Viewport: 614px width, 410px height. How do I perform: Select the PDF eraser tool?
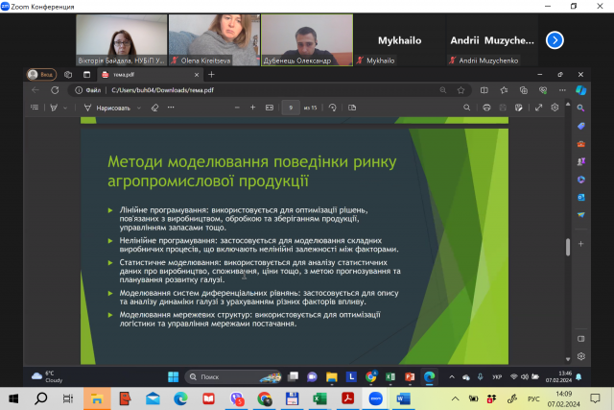pos(154,108)
